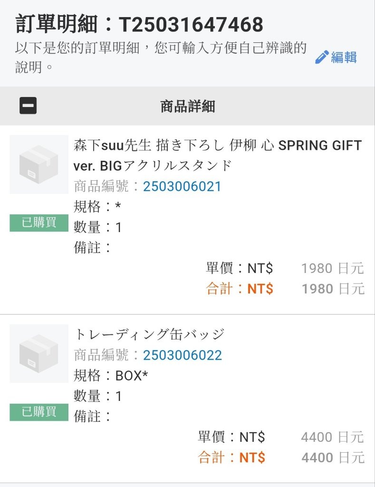Click 已購買 badge on first item

tap(39, 223)
